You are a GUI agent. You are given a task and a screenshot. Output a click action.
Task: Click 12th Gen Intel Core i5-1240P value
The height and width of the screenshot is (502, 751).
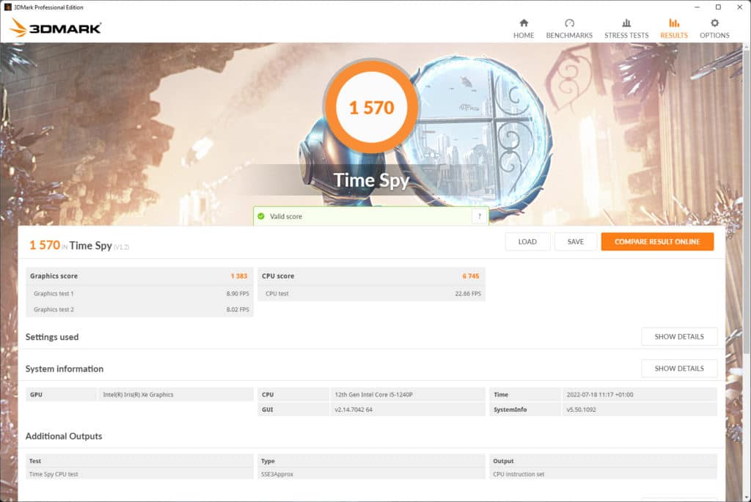click(x=373, y=394)
